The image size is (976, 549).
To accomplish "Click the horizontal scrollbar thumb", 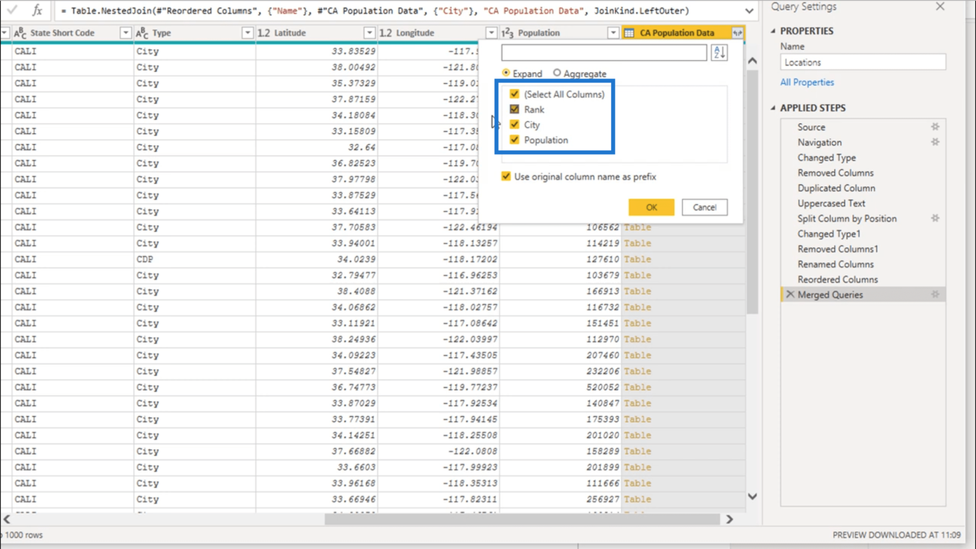I will (522, 519).
